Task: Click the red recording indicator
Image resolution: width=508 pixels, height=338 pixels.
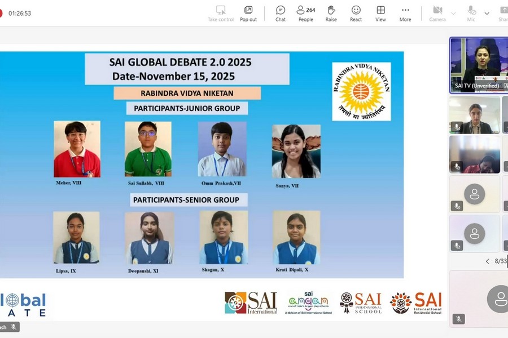Action: pyautogui.click(x=1, y=13)
